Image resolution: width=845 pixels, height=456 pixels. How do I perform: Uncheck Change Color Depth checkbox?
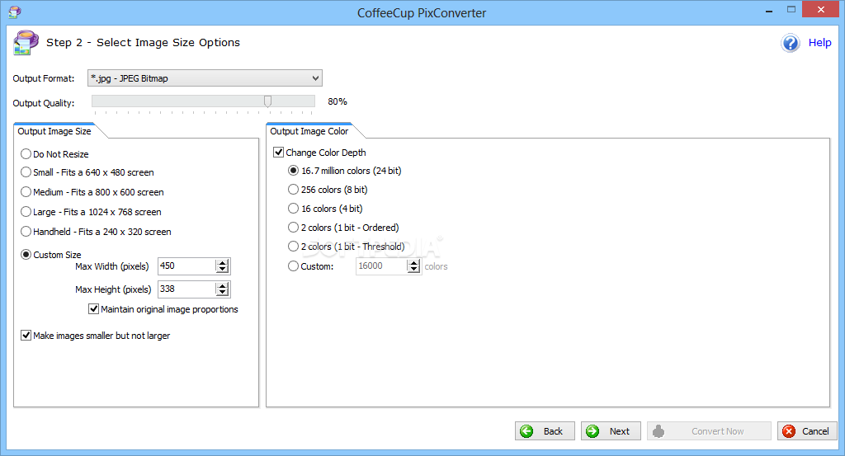click(x=279, y=153)
